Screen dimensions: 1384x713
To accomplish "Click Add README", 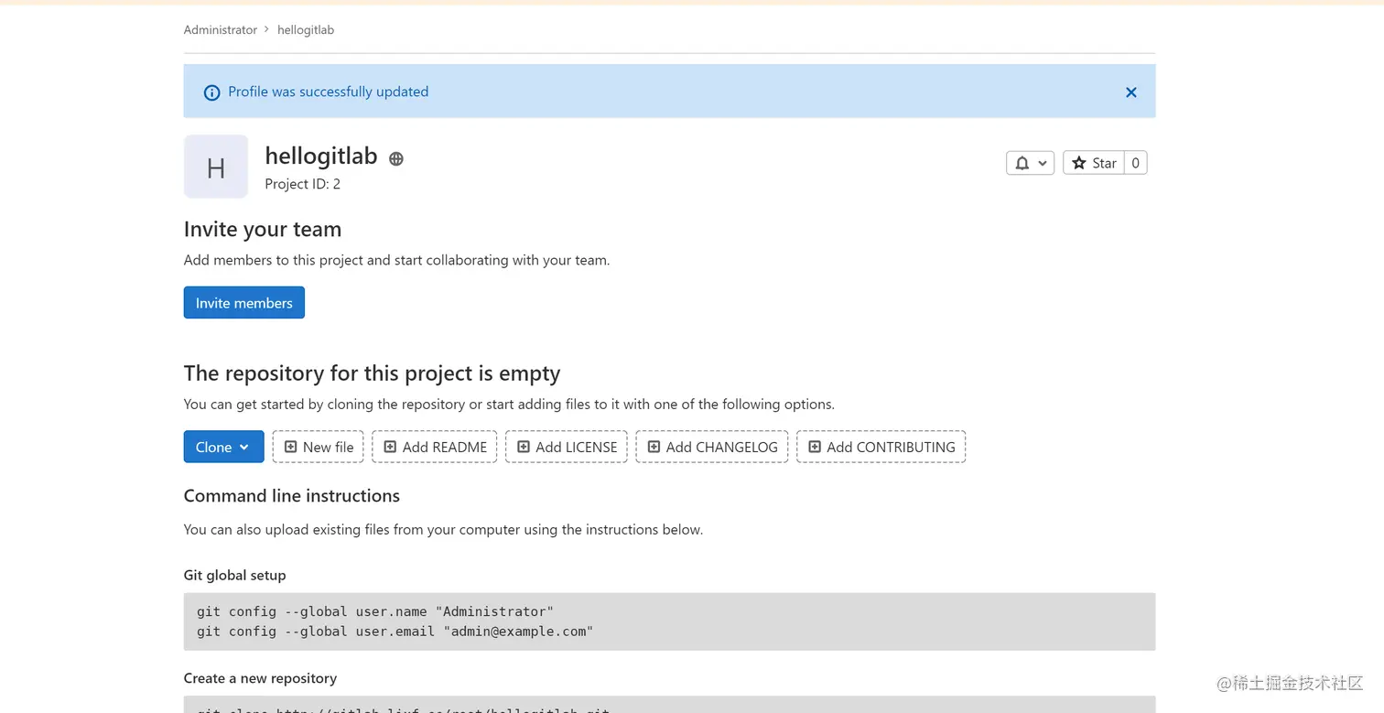I will coord(435,447).
